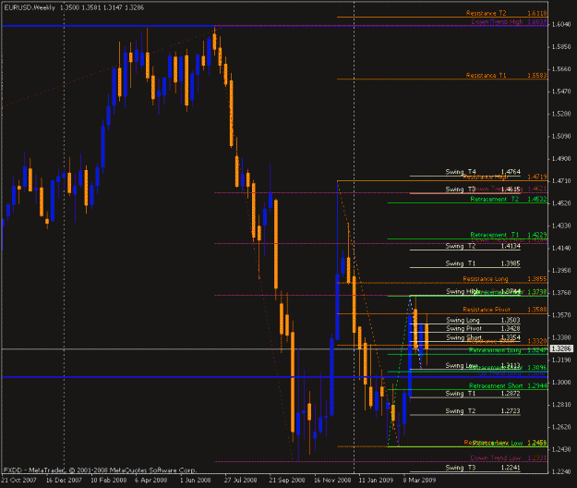
Task: Click the 1.3570 price axis value
Action: pos(561,315)
